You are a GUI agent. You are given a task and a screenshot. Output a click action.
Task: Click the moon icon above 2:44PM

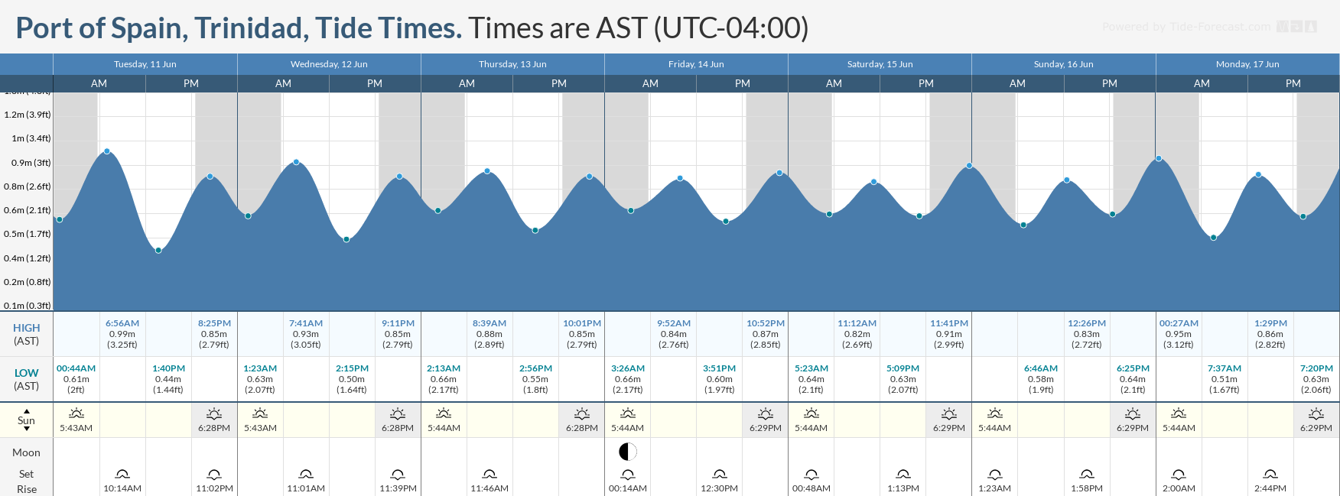tap(1270, 475)
